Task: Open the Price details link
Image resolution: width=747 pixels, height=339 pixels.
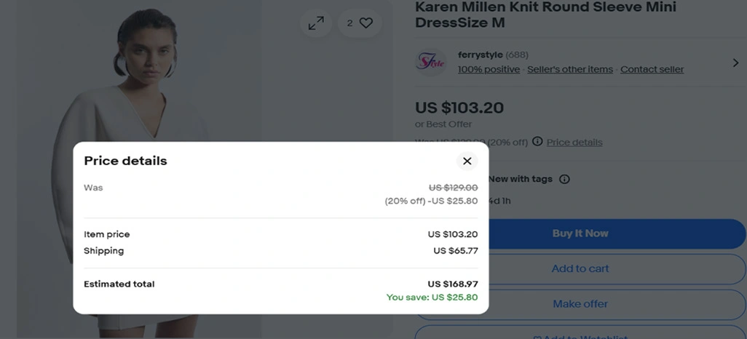Action: pos(574,142)
